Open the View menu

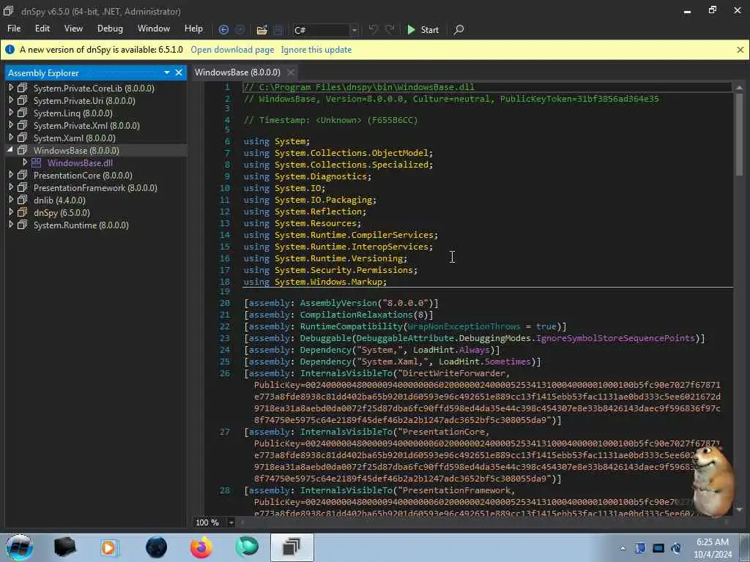(73, 29)
